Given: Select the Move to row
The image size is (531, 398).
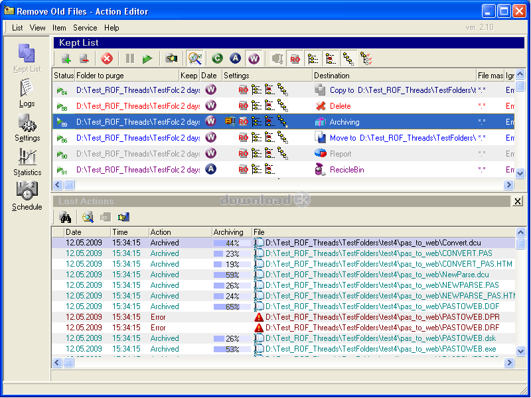Looking at the screenshot, I should click(x=284, y=138).
